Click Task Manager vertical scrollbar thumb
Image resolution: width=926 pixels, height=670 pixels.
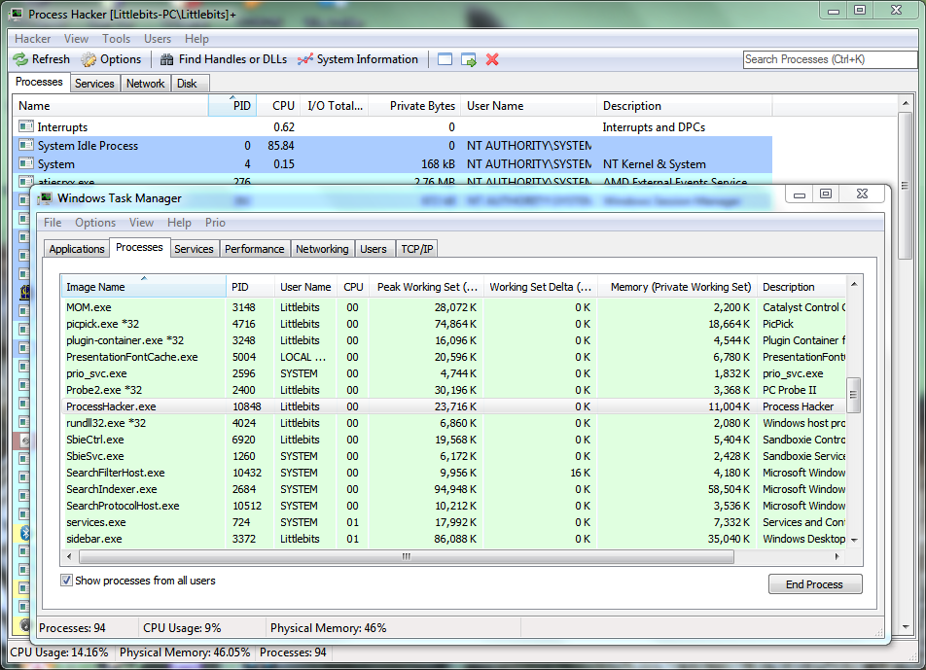click(853, 395)
